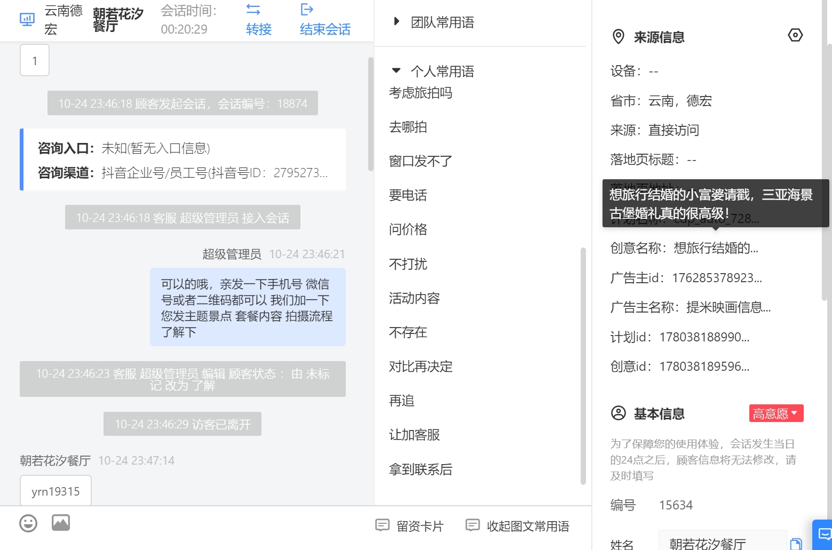Click the message bubble containing 1
Screen dimensions: 832x550
[35, 60]
